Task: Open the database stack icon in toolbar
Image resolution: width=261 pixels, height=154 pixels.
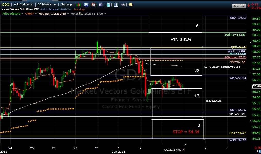Action: coord(101,5)
